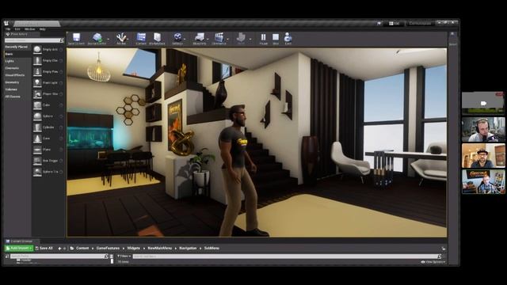Image resolution: width=507 pixels, height=285 pixels.
Task: Select the Cylinder shape icon
Action: tap(37, 127)
